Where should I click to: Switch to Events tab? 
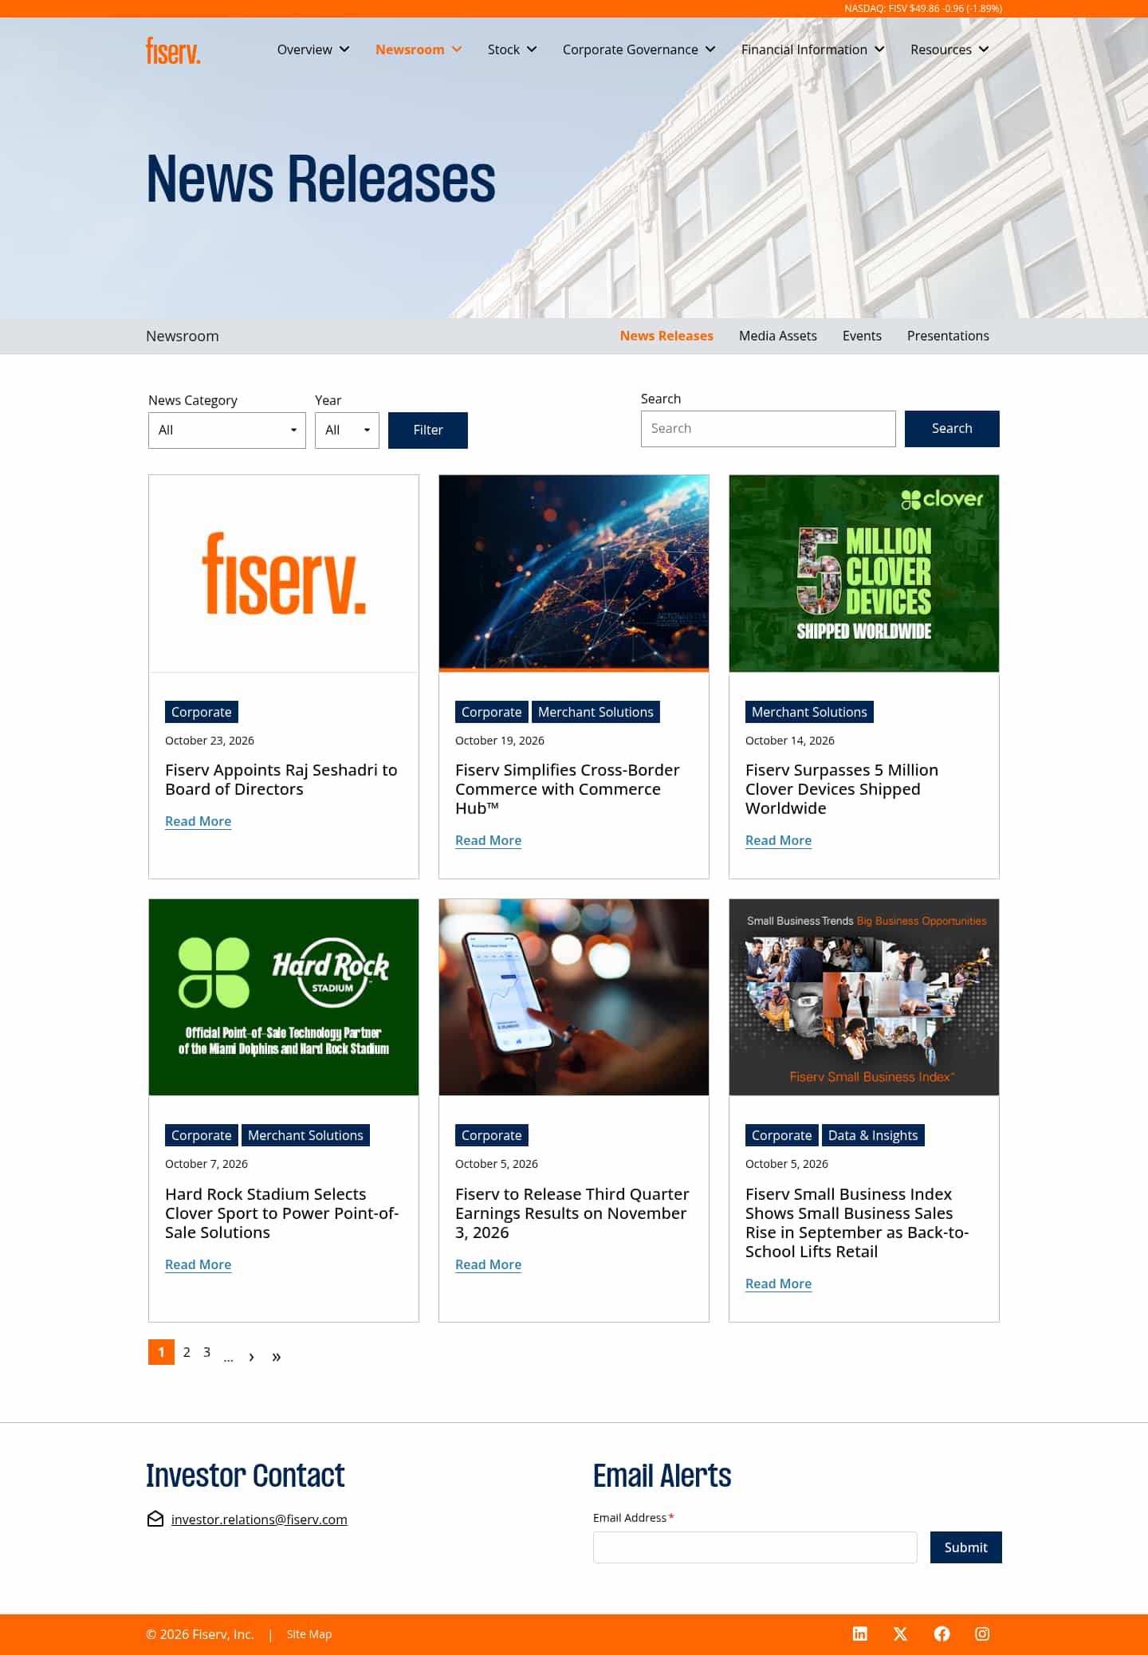point(862,336)
